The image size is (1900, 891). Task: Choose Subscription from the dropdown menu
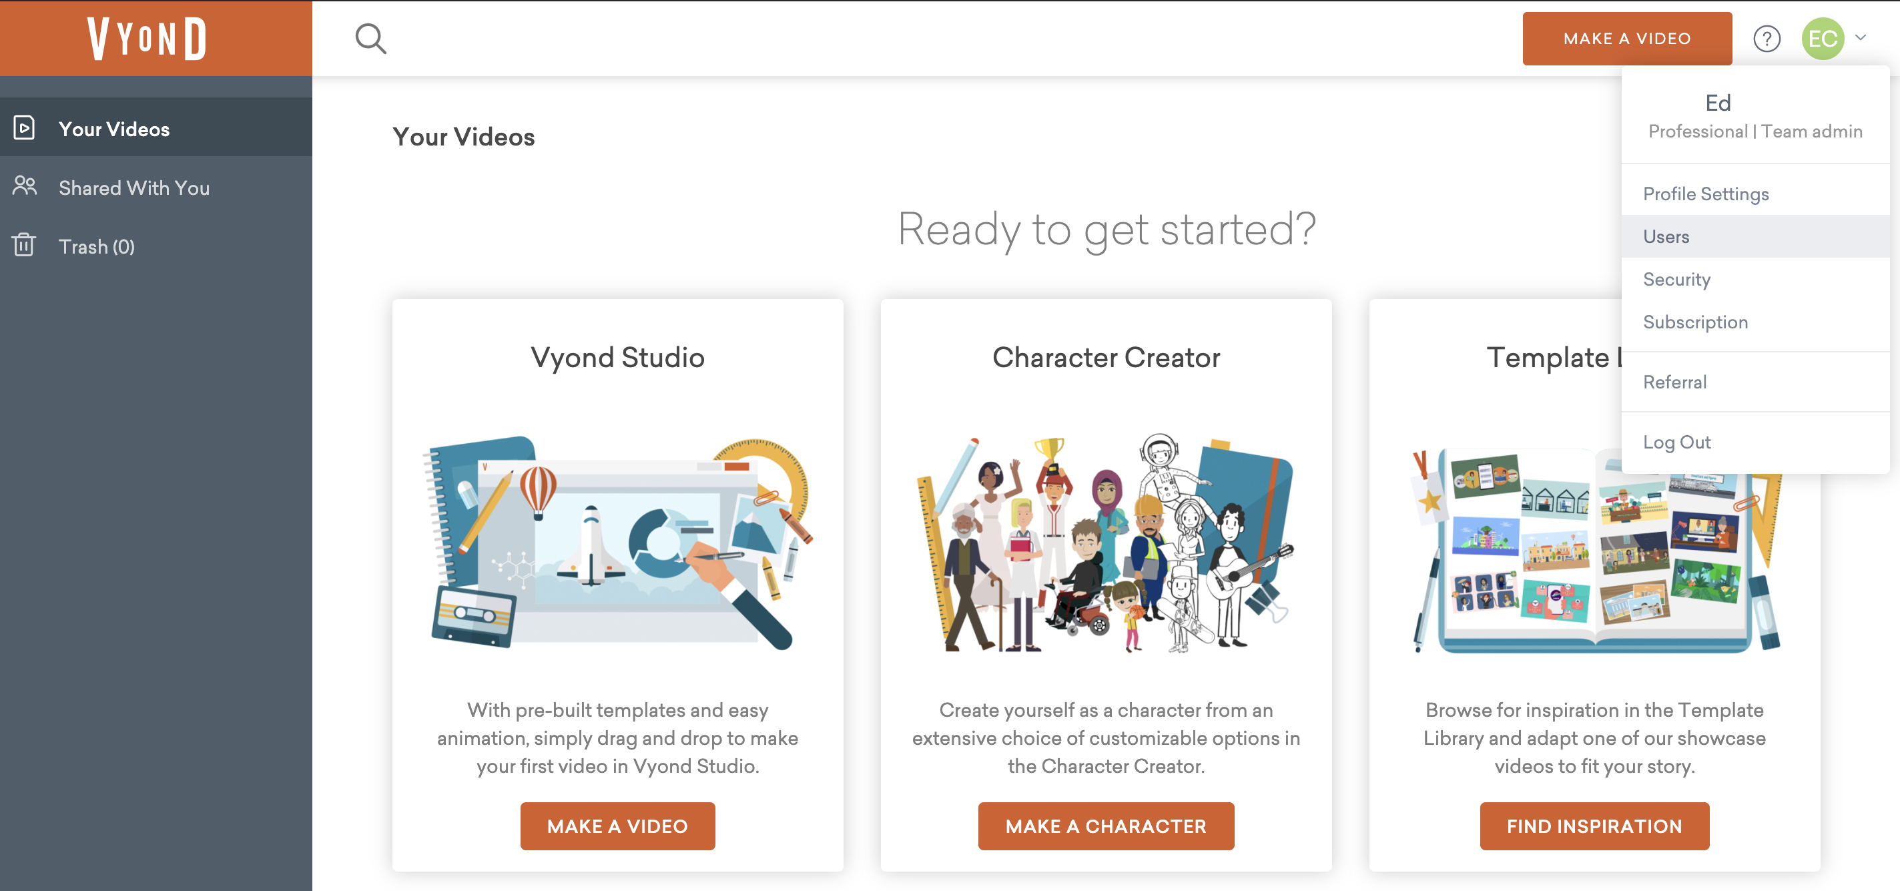click(1695, 322)
